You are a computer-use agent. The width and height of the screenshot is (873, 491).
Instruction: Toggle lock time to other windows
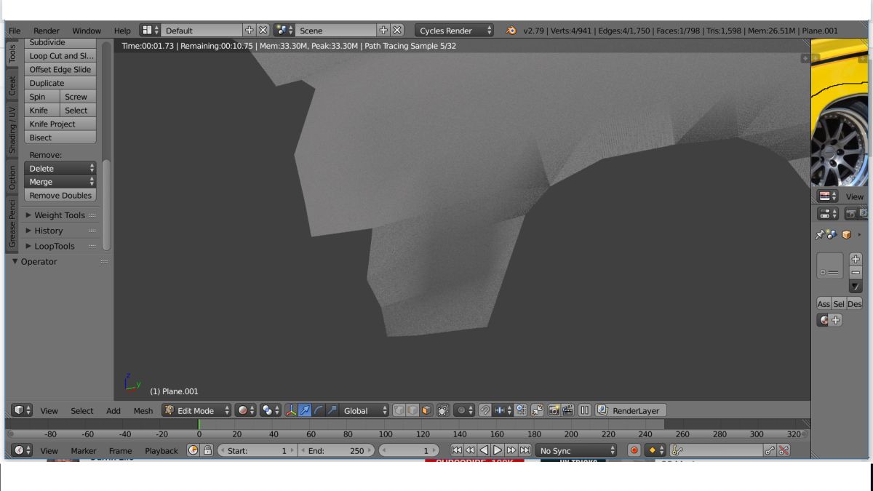[207, 450]
